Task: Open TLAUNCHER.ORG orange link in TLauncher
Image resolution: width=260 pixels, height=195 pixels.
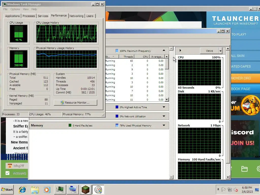Action: coord(246,78)
